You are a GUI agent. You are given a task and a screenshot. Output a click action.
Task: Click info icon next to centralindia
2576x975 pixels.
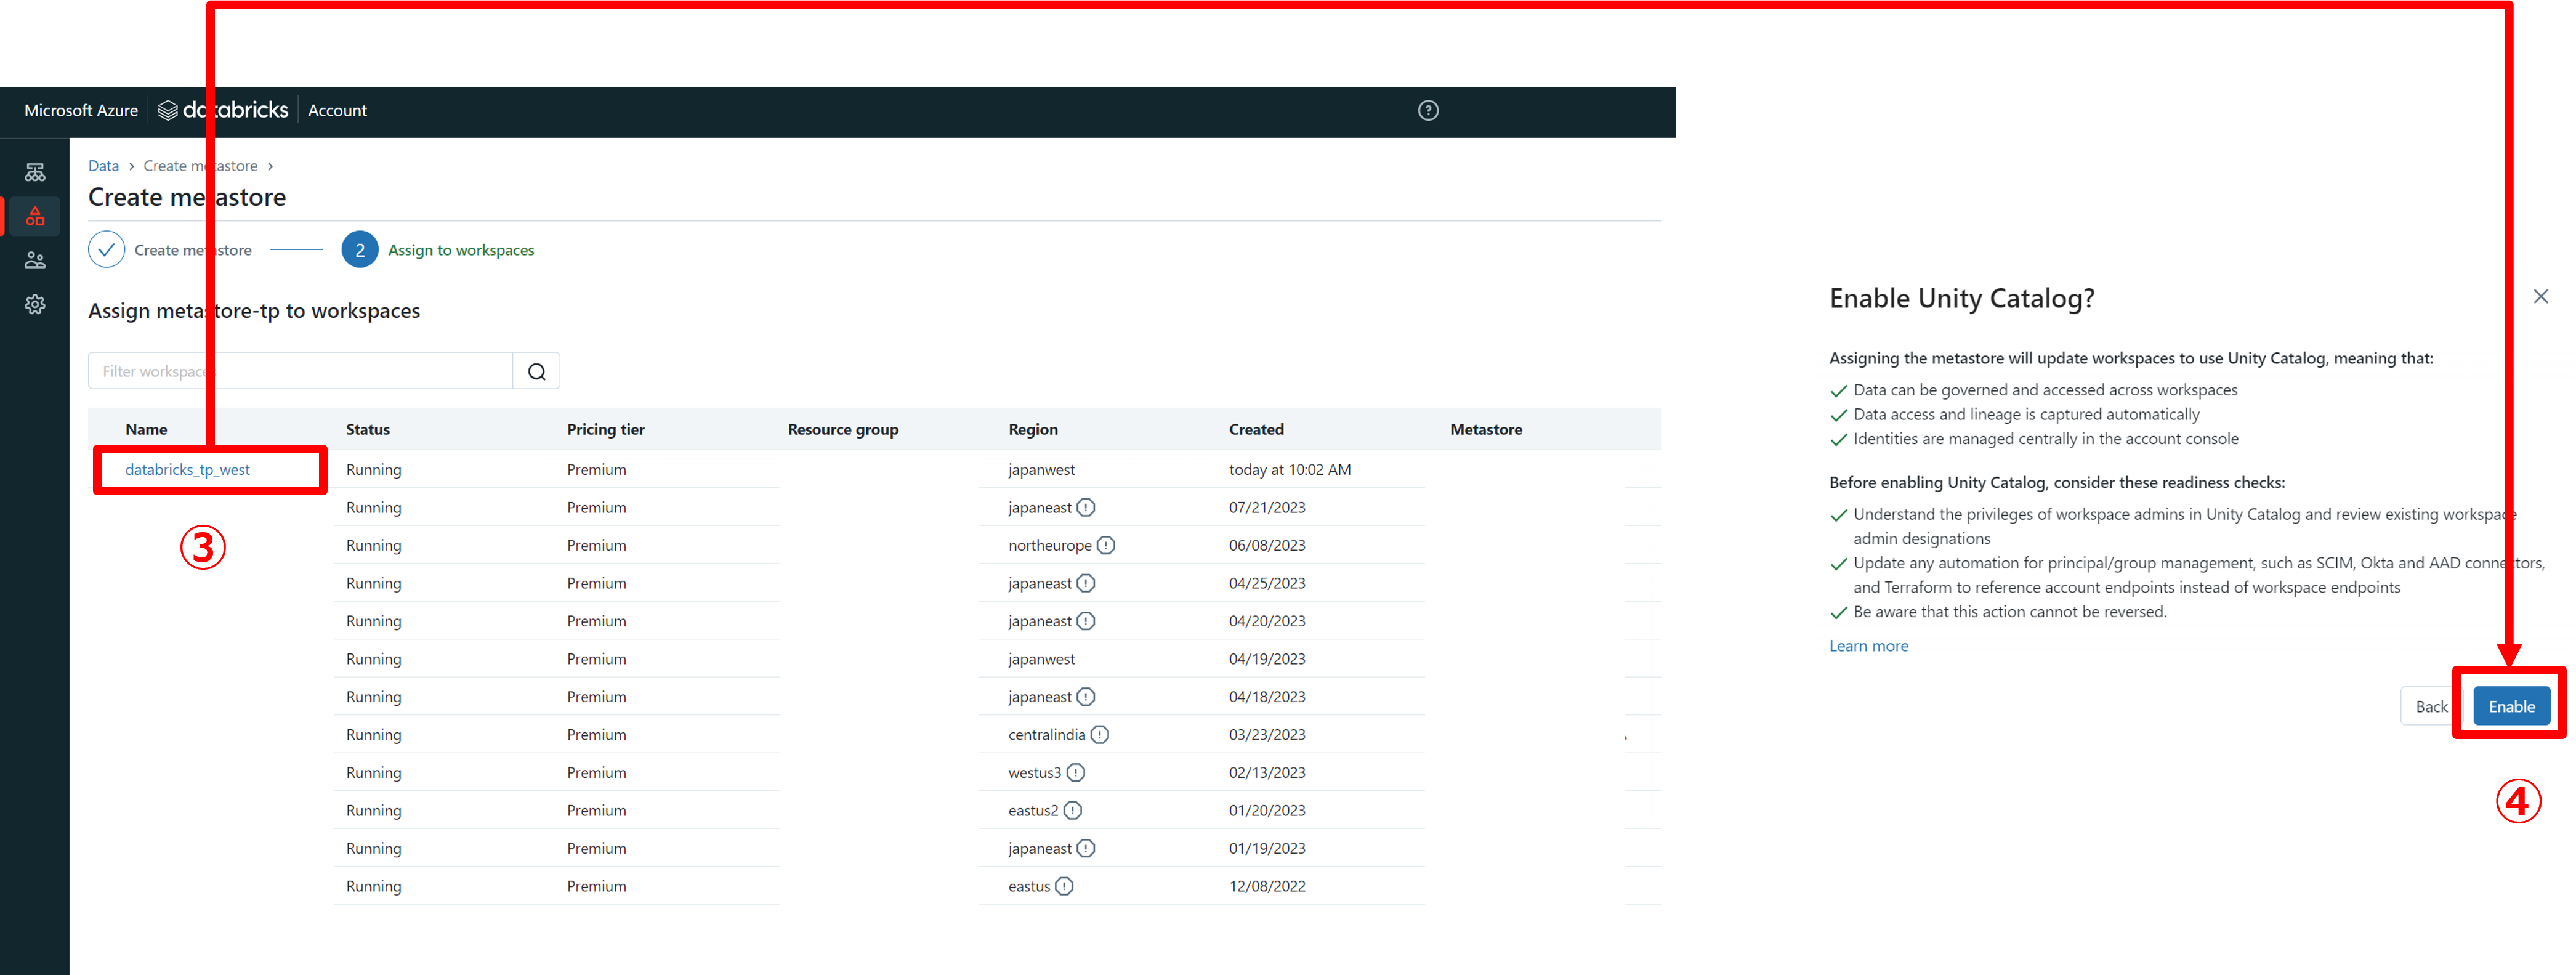click(1099, 734)
